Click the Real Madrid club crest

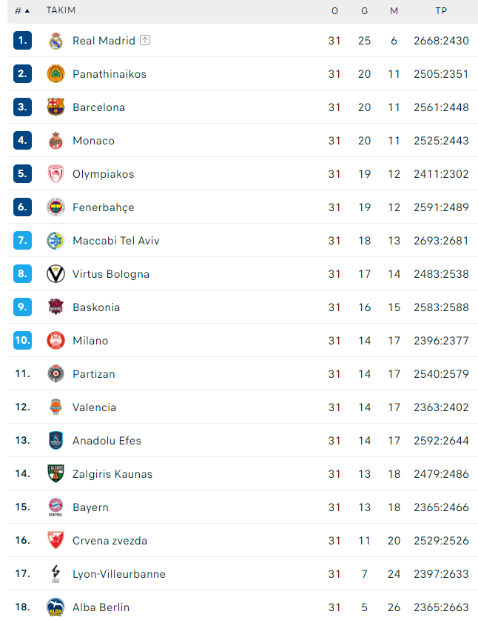coord(56,41)
